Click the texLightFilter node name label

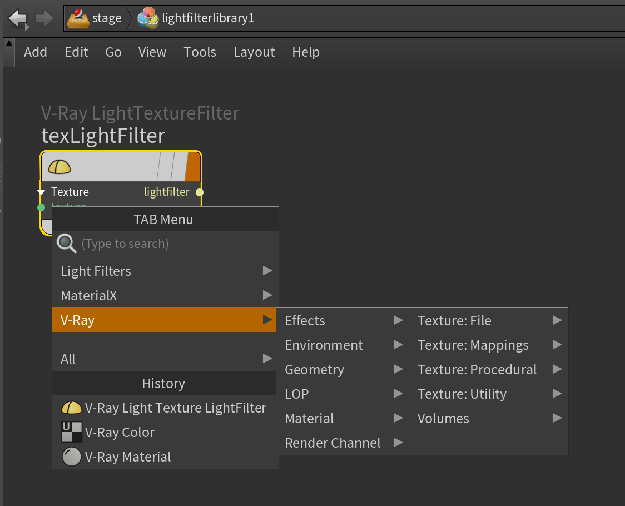point(103,136)
